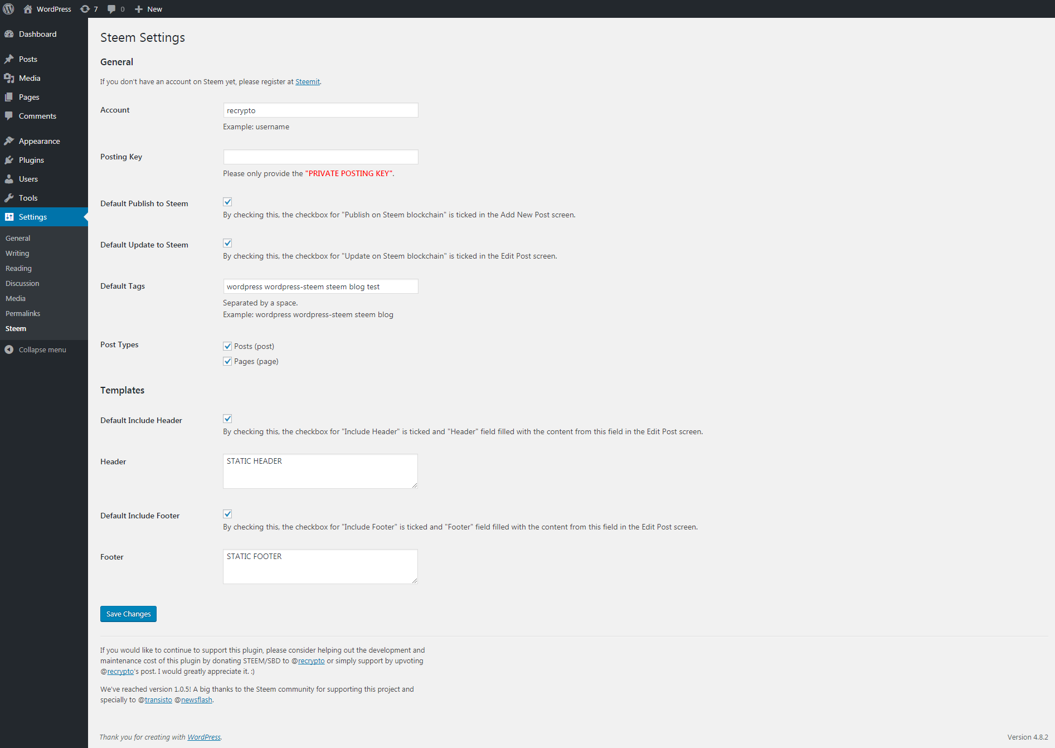Click the home icon next to WordPress site name
This screenshot has width=1055, height=748.
(x=28, y=9)
